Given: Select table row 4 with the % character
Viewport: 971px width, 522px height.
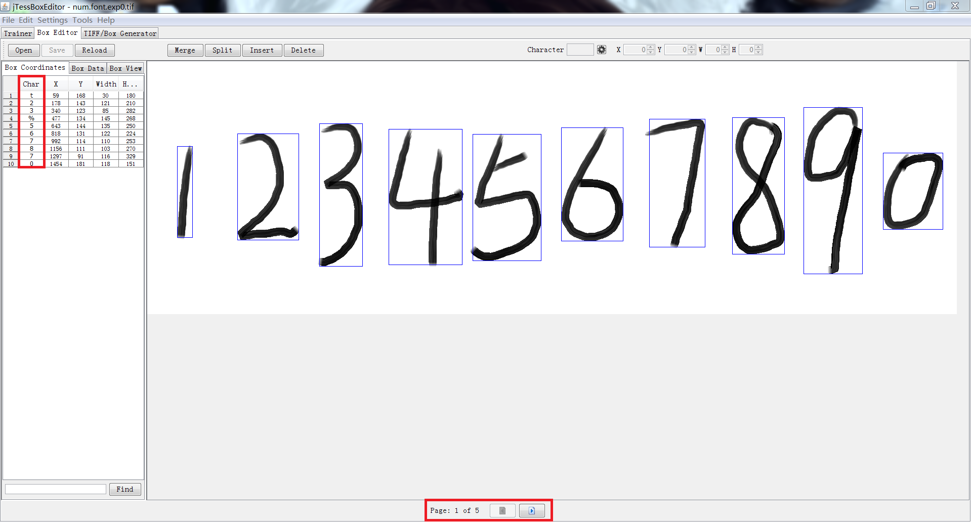Looking at the screenshot, I should click(x=31, y=118).
